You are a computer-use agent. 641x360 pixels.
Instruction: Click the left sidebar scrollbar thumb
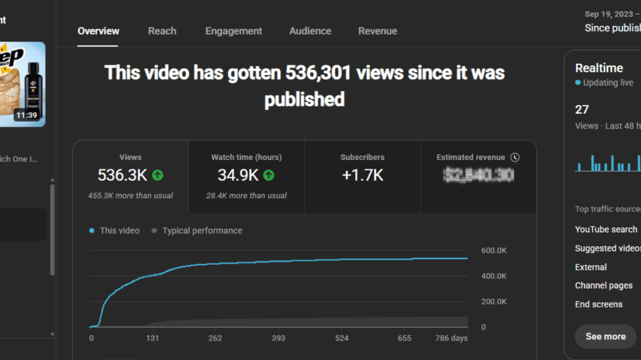tap(52, 230)
